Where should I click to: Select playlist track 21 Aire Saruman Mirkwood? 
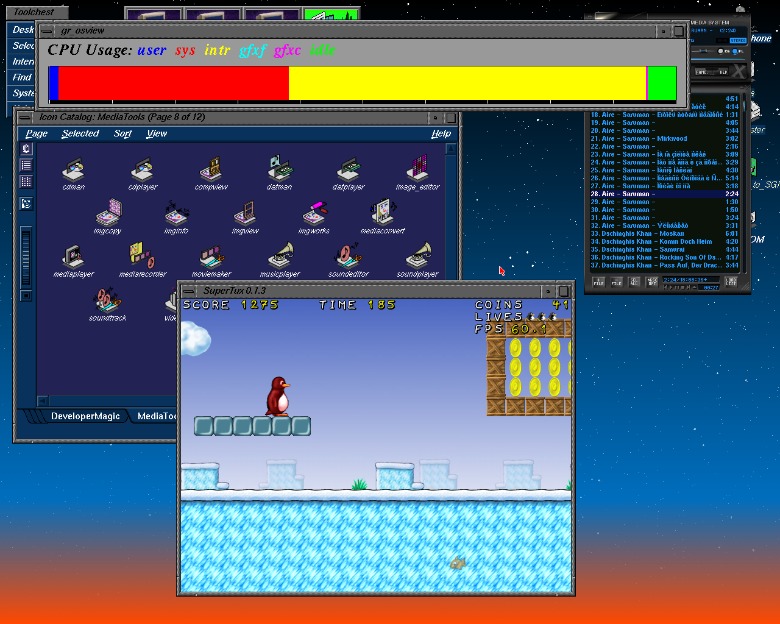click(x=664, y=138)
